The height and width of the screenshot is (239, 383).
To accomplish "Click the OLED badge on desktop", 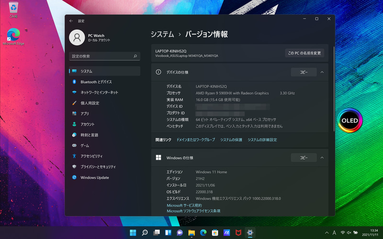I will [x=350, y=120].
